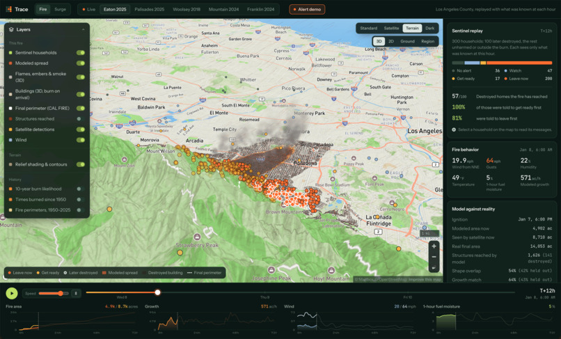Viewport: 561px width, 339px height.
Task: Toggle Satellite detections layer switch
Action: click(x=81, y=129)
